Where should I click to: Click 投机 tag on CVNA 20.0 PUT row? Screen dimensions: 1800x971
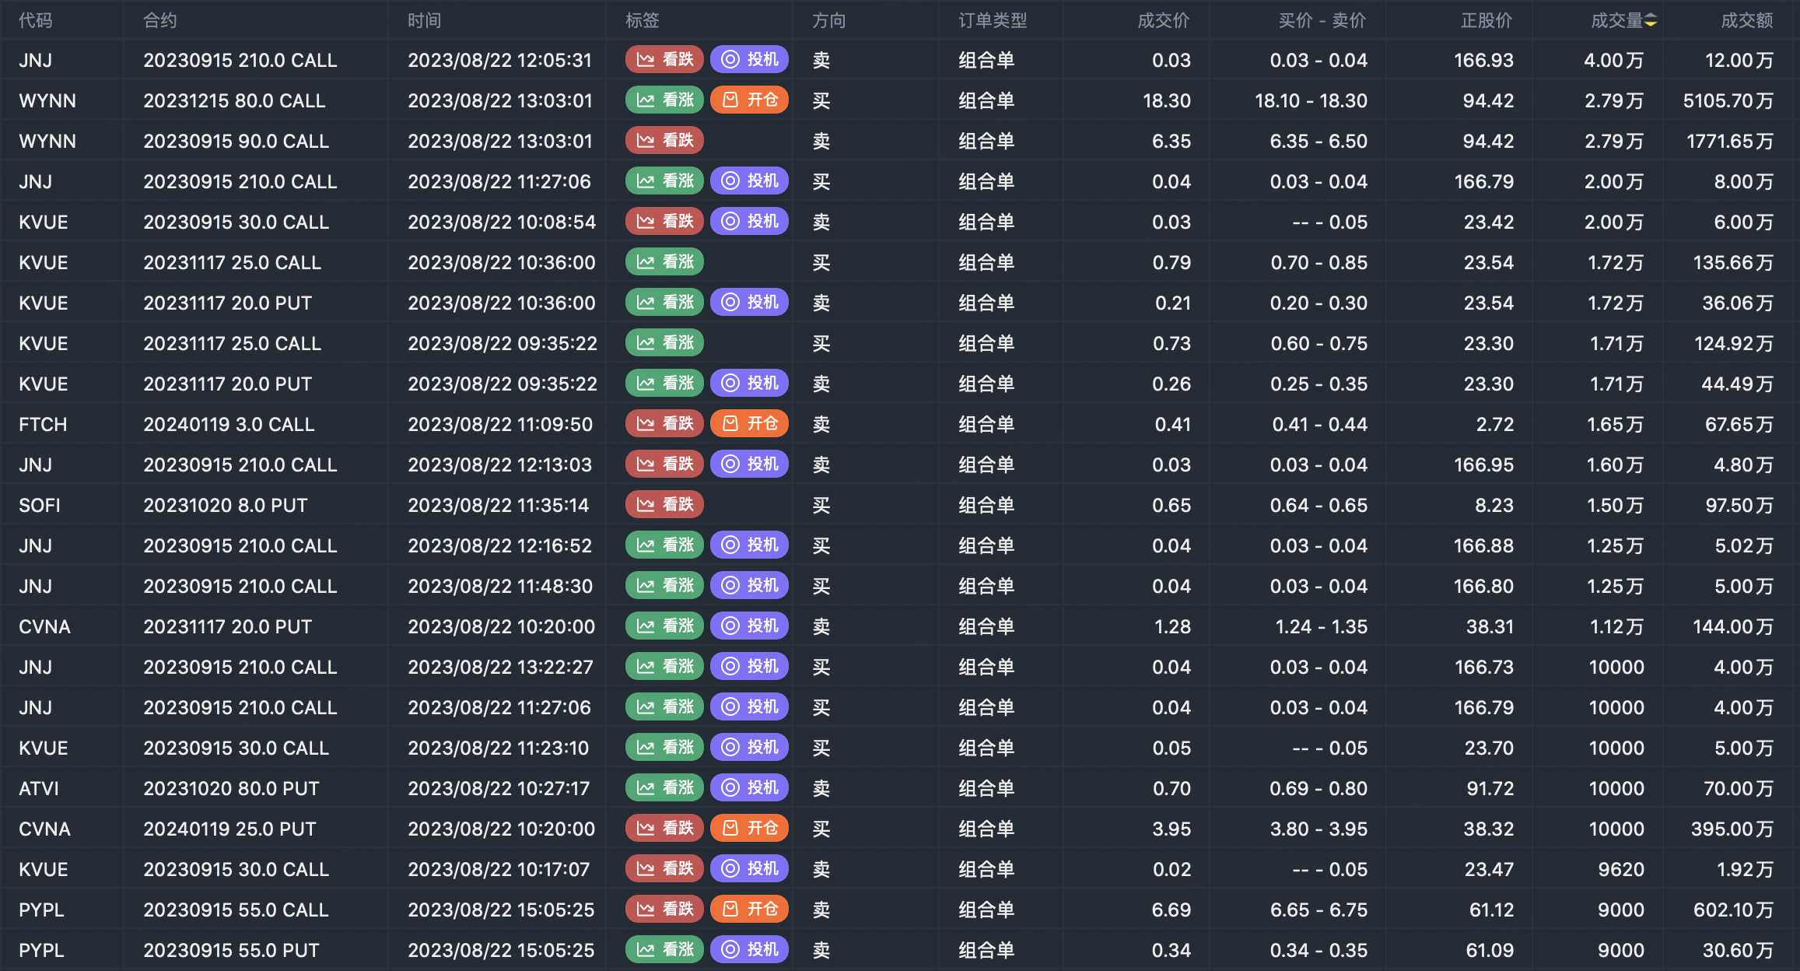tap(749, 626)
